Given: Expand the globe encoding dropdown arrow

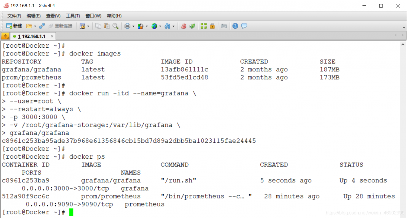Looking at the screenshot, I should (160, 26).
